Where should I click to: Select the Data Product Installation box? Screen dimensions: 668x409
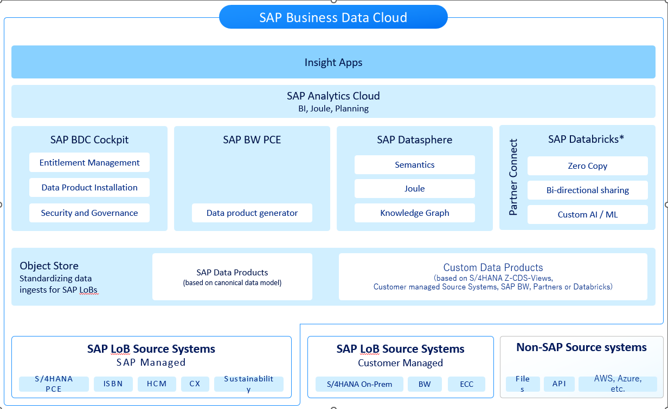(x=89, y=188)
